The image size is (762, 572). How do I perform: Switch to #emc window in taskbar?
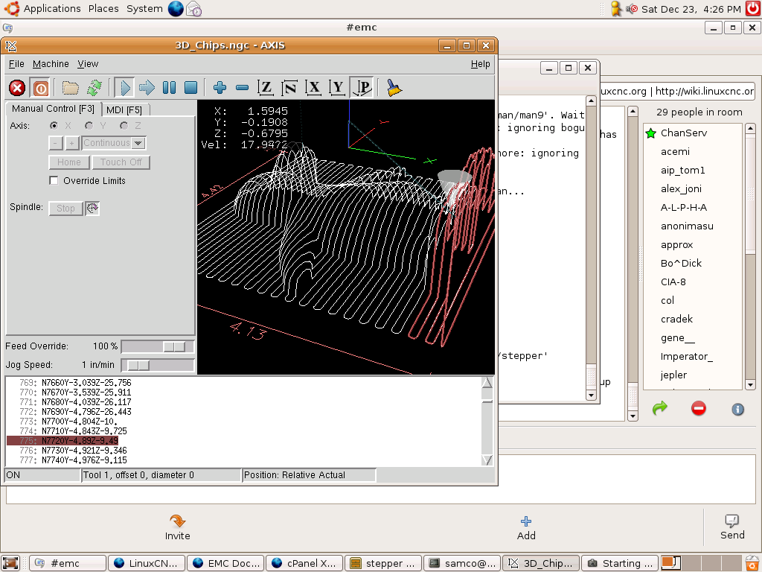click(x=68, y=563)
